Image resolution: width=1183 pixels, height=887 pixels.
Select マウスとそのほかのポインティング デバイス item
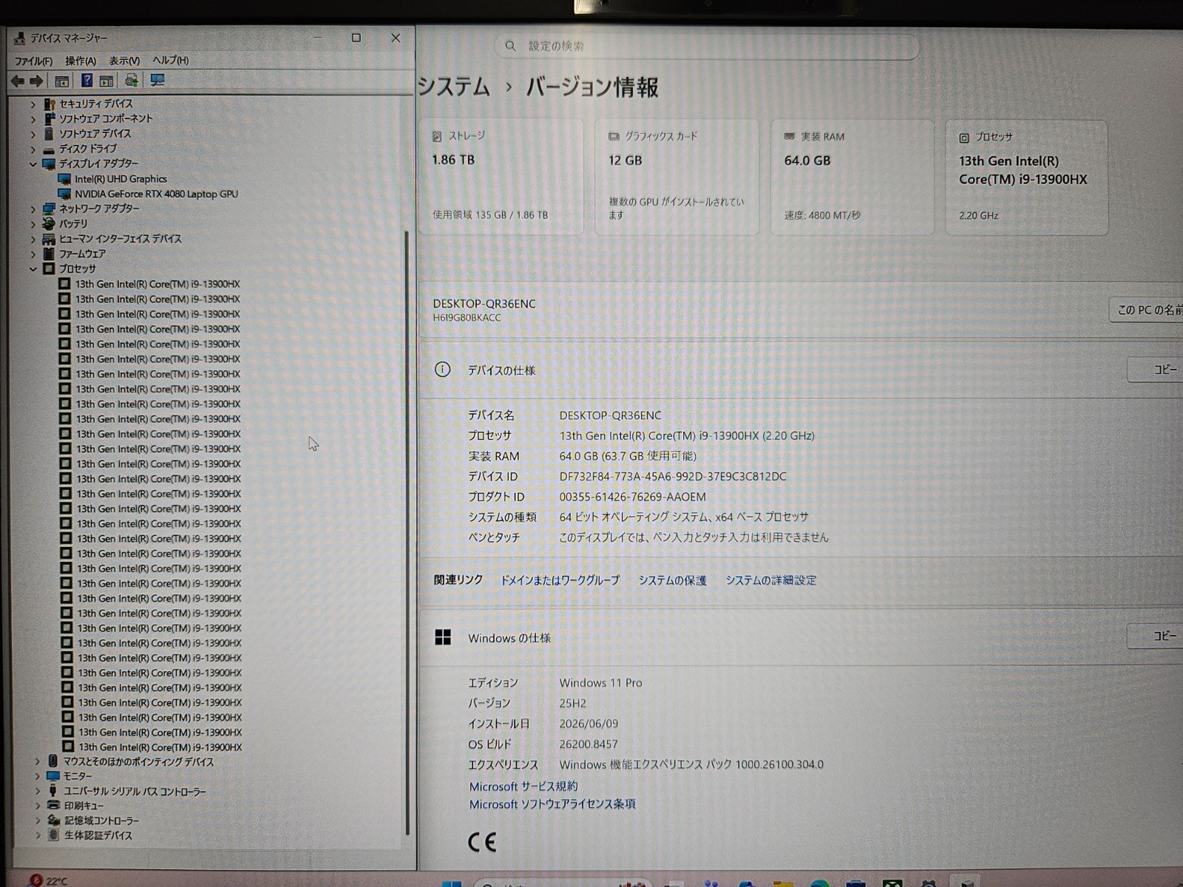[x=138, y=761]
